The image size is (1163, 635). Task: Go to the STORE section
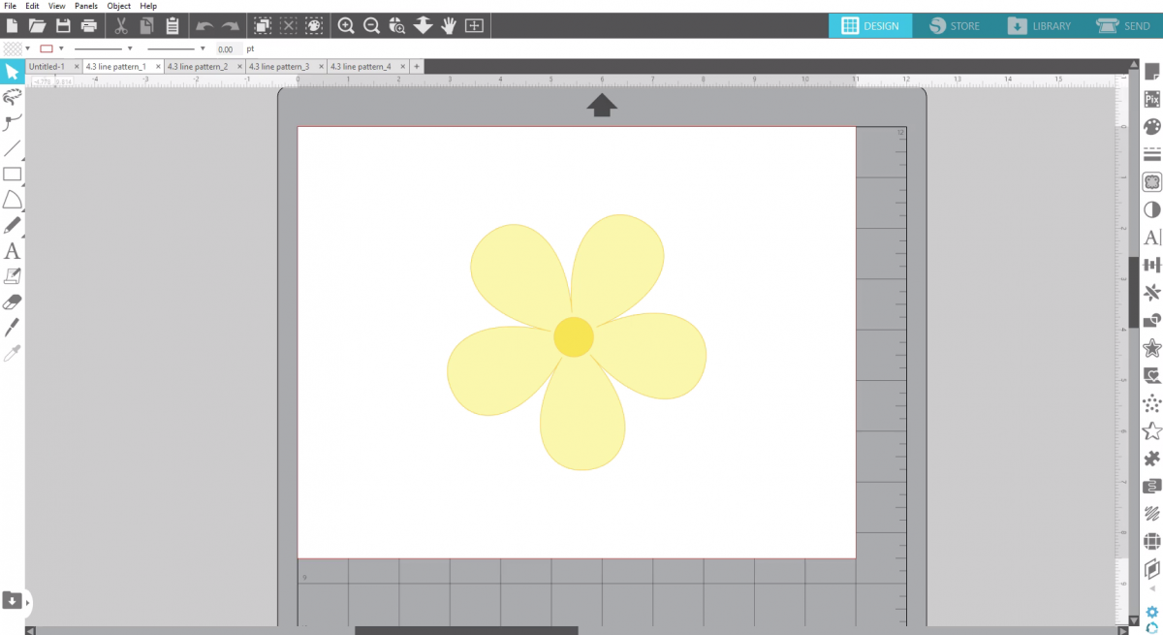[x=954, y=26]
